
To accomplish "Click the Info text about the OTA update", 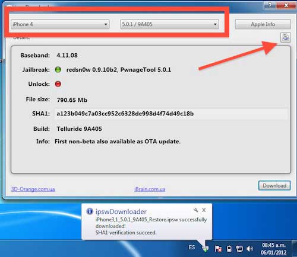I will click(x=118, y=142).
